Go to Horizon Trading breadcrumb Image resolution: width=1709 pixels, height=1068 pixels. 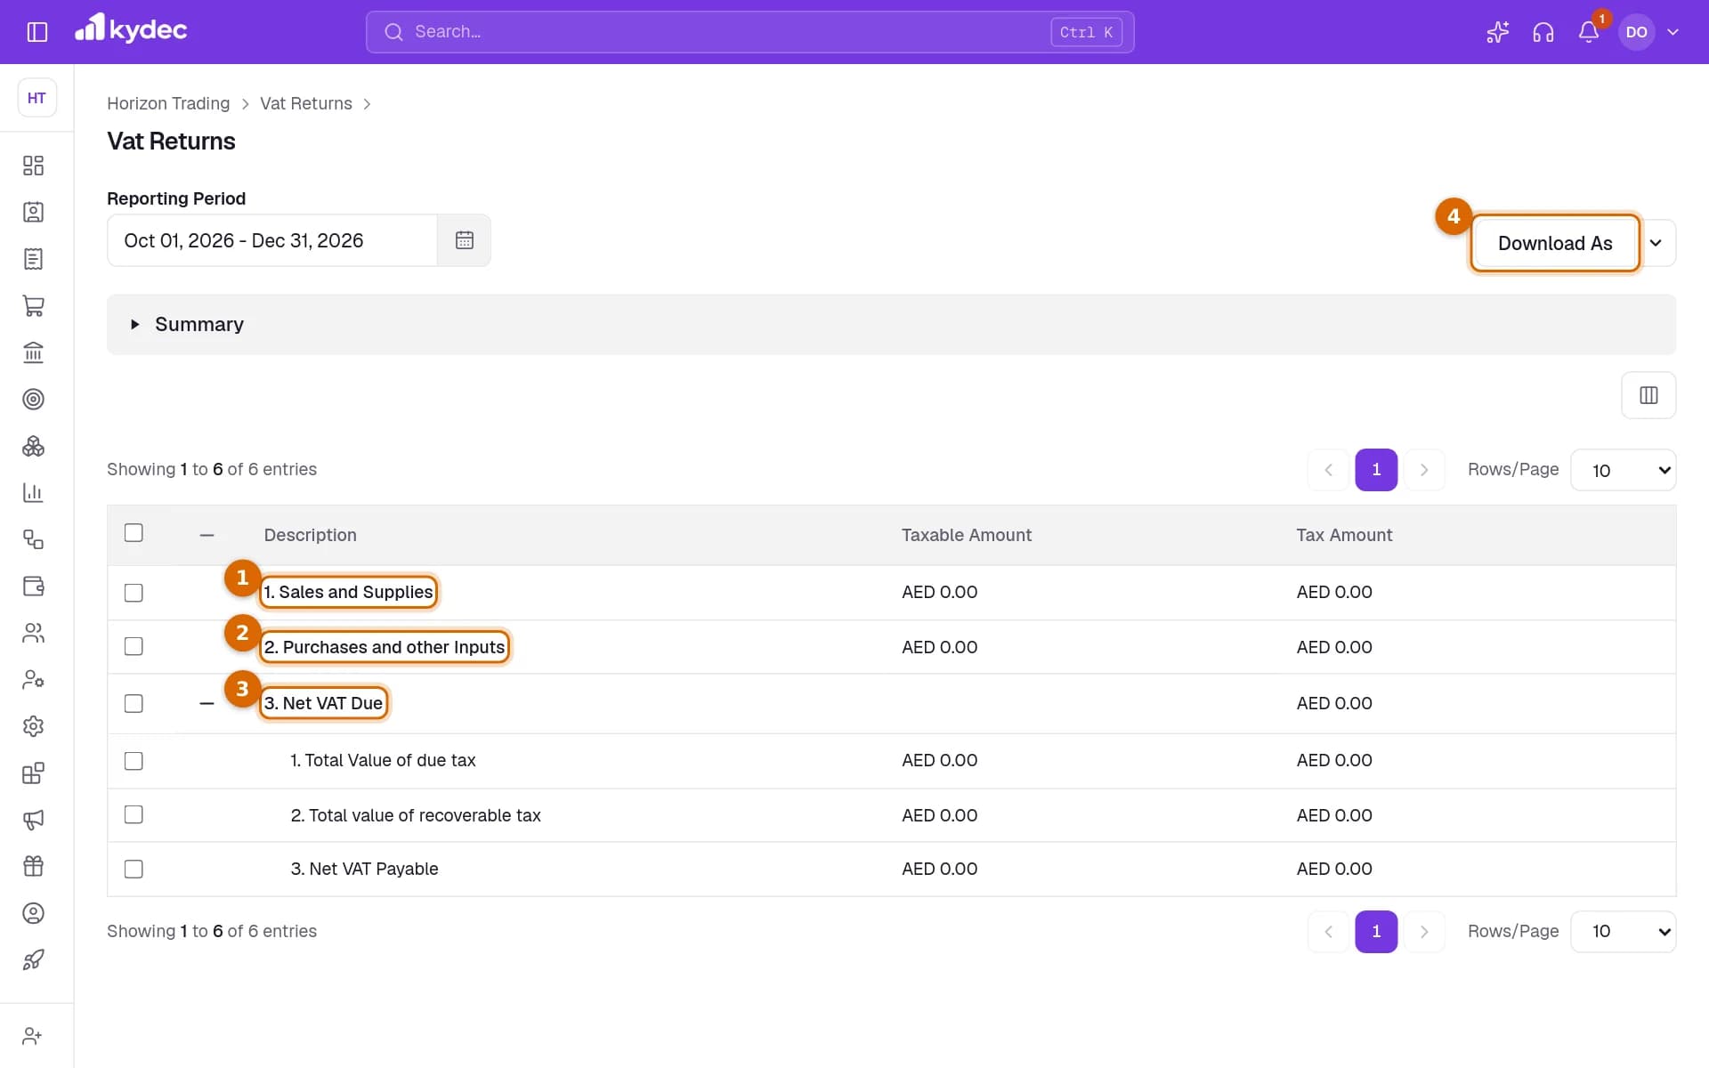coord(168,103)
